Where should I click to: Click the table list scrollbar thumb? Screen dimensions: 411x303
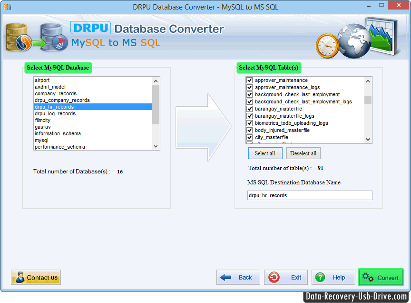[368, 100]
